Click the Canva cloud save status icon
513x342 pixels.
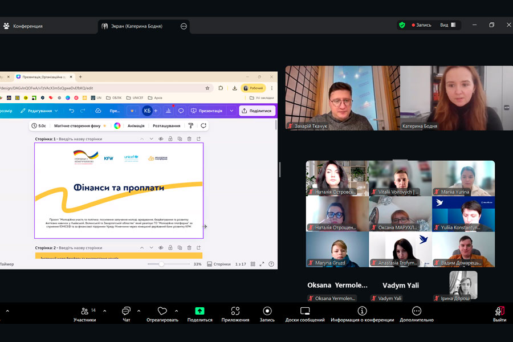98,111
